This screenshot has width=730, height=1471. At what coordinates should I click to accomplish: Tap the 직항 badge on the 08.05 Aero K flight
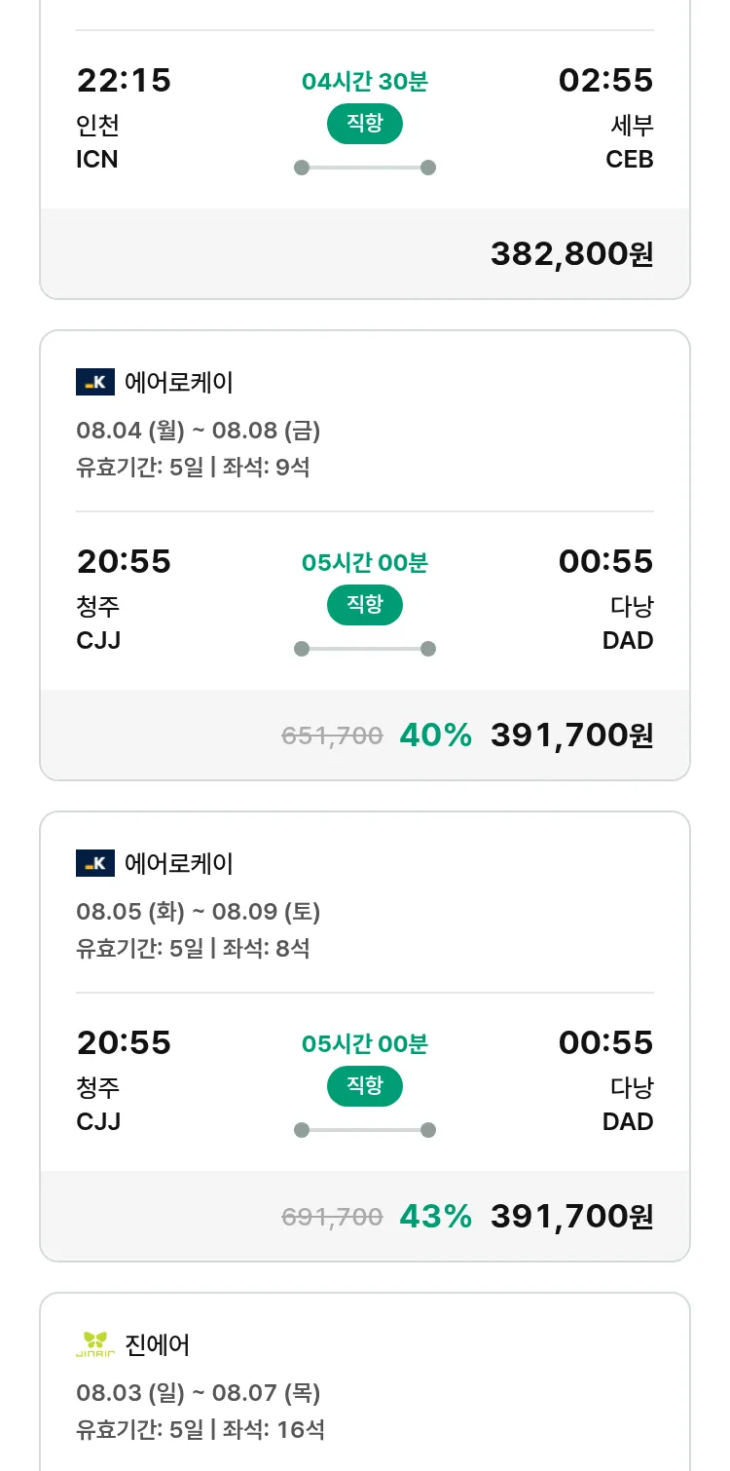tap(364, 1086)
